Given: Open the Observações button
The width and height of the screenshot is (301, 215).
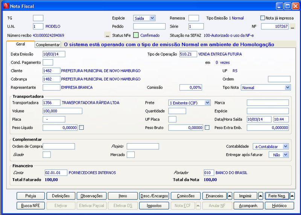Looking at the screenshot, I should 91,196.
